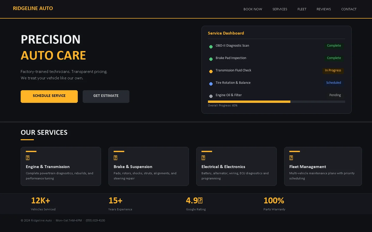Click the star icon beside 4.9 rating
Viewport: 372px width, 232px height.
click(x=200, y=201)
